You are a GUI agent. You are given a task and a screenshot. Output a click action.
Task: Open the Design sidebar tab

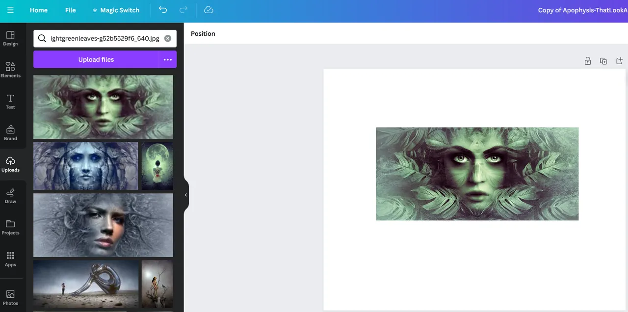(x=10, y=38)
